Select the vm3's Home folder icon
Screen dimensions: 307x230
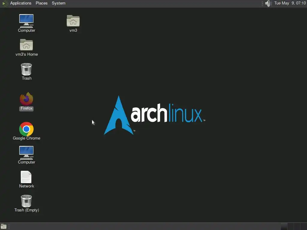[26, 45]
